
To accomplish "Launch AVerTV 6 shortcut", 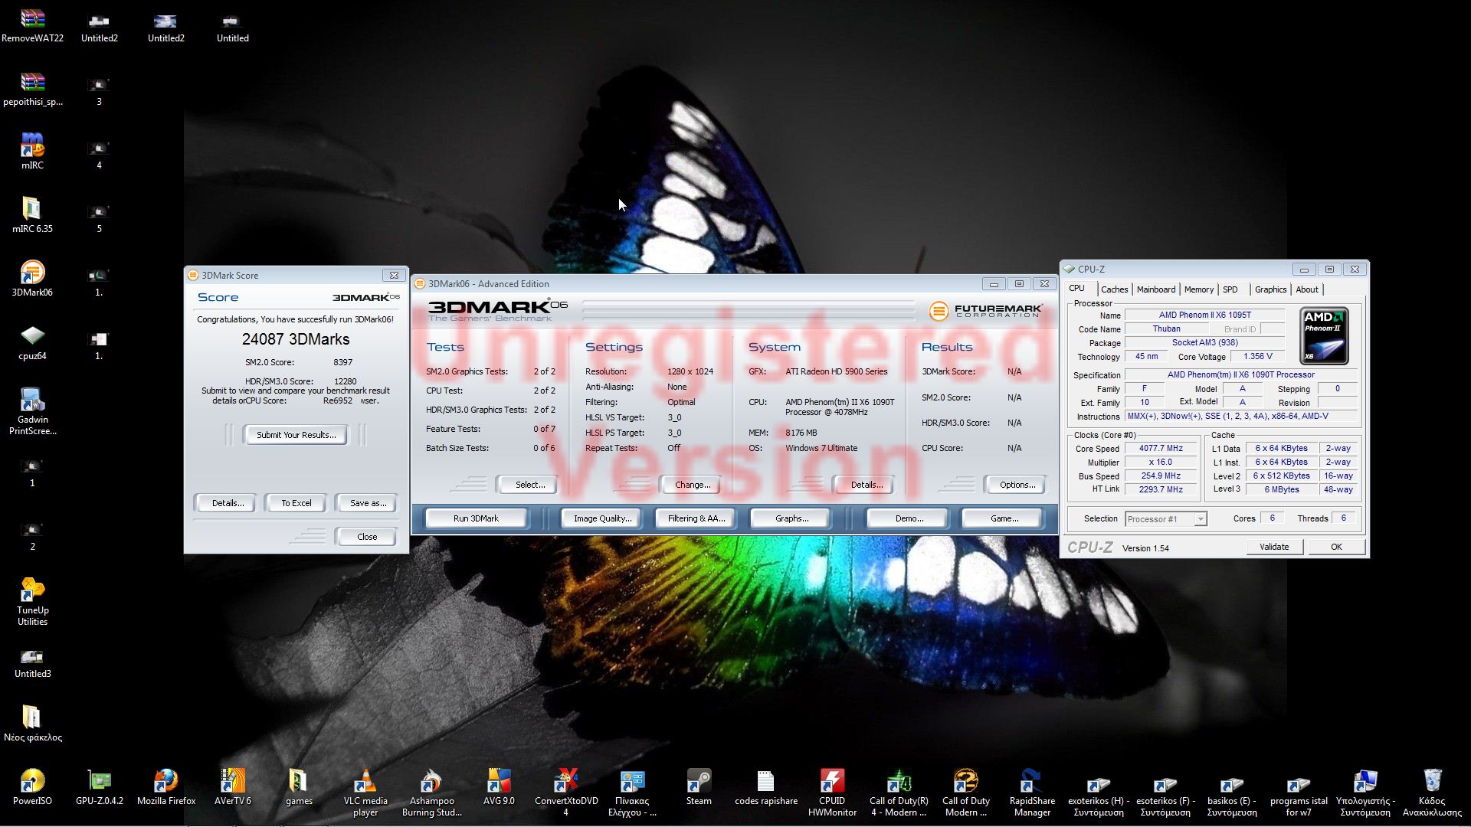I will click(232, 787).
